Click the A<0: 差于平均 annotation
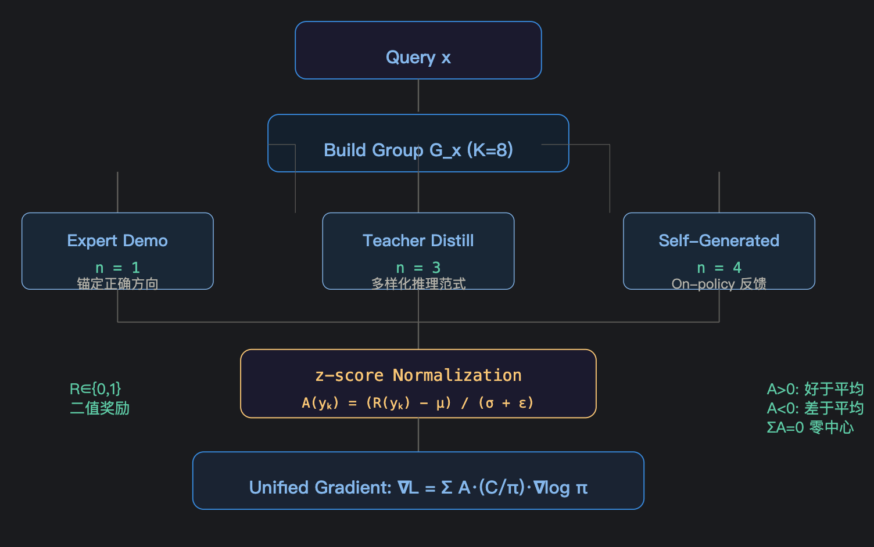The height and width of the screenshot is (547, 874). 815,408
